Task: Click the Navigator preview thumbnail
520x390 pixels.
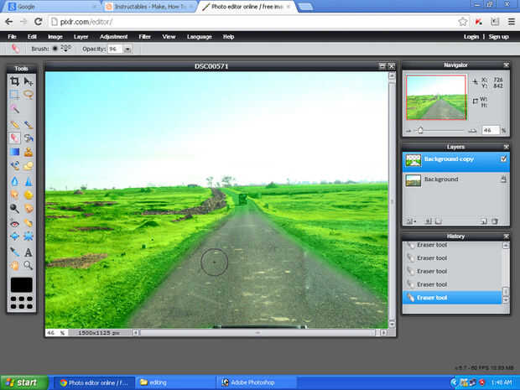Action: click(x=436, y=97)
